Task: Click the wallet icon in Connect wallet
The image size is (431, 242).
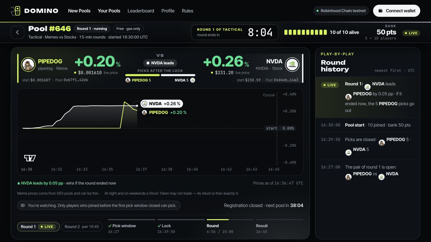Action: click(x=380, y=11)
